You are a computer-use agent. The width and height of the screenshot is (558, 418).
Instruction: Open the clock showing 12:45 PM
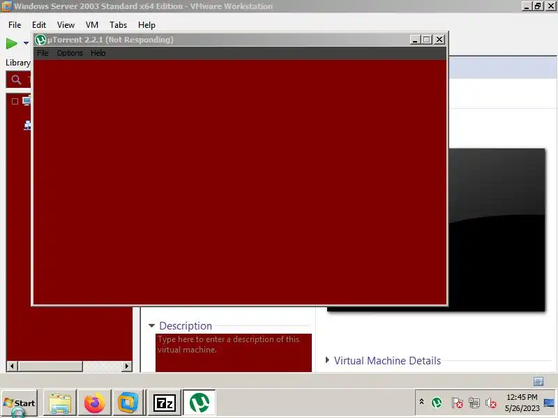[522, 403]
